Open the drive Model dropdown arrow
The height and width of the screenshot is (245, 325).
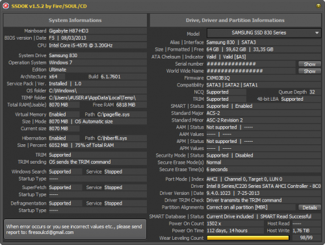(x=317, y=33)
